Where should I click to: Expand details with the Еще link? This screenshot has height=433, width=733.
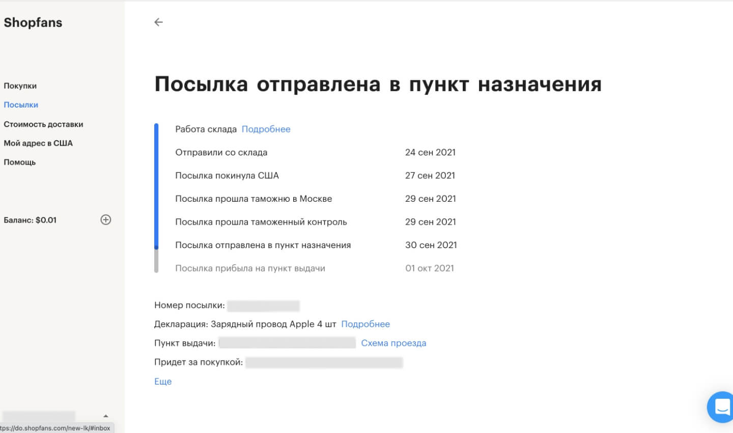pyautogui.click(x=163, y=382)
